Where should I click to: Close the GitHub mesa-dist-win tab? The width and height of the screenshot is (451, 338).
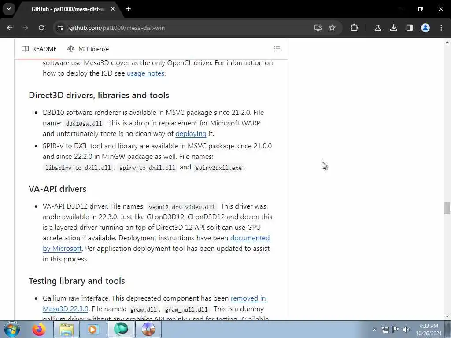pos(113,9)
